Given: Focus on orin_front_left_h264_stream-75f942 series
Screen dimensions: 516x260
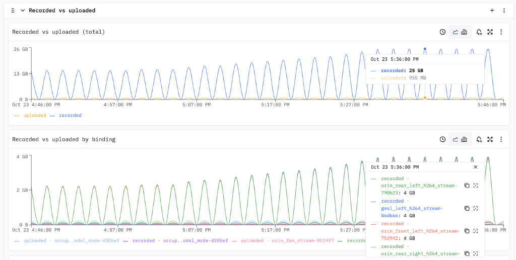Looking at the screenshot, I should click(476, 231).
